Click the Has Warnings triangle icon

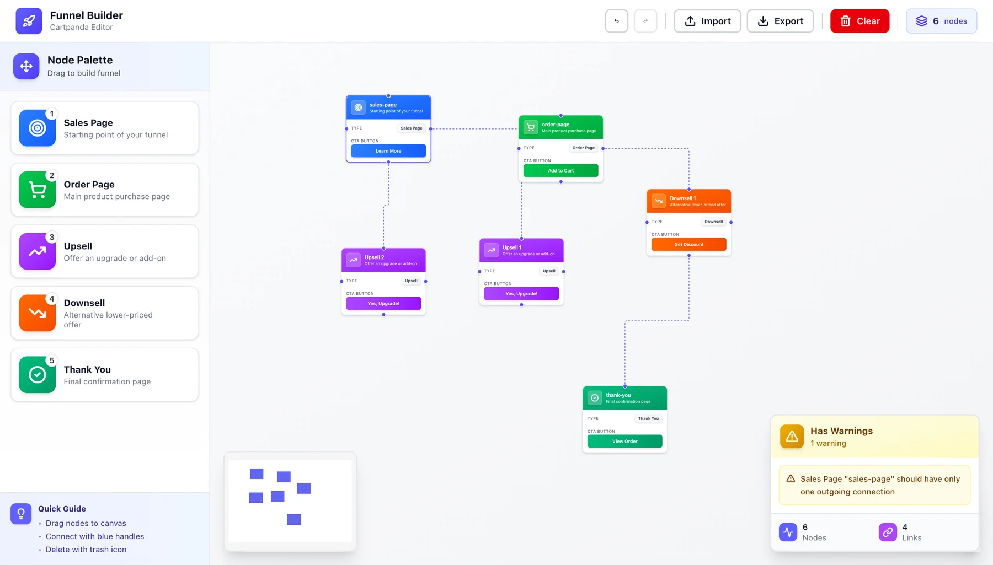[792, 437]
